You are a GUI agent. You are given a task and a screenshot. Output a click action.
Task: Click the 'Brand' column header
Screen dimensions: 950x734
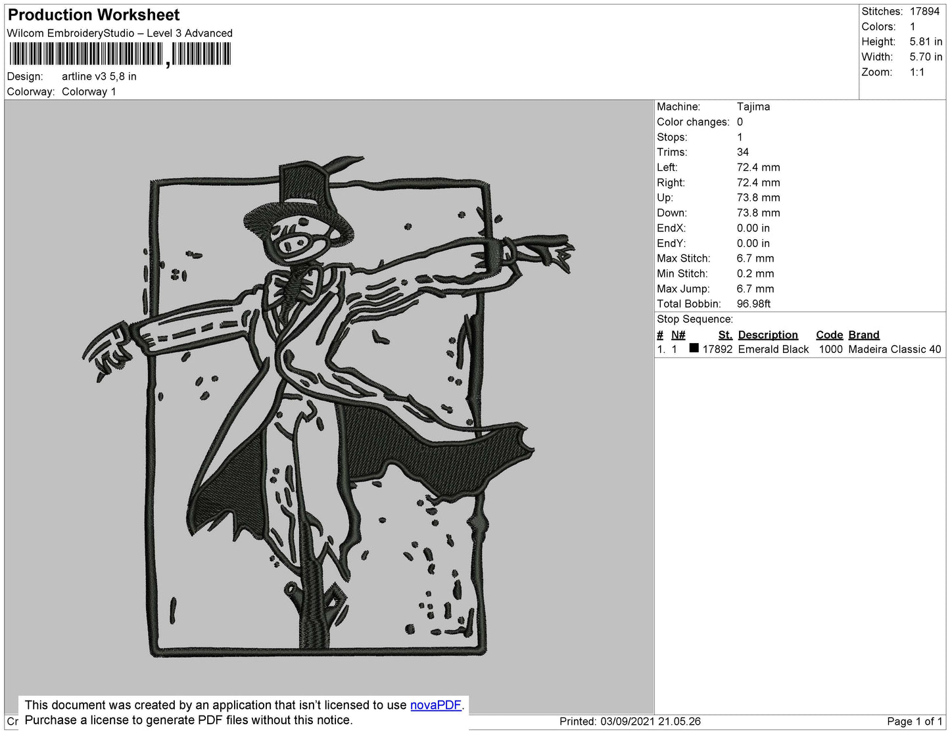864,334
